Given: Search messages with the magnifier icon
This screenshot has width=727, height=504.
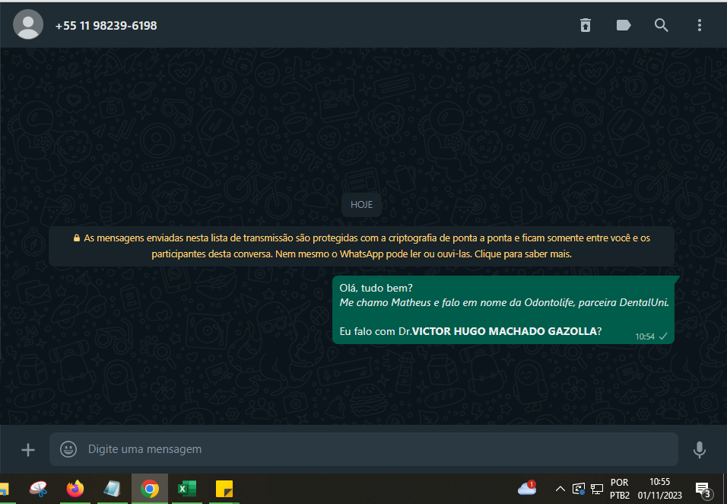Looking at the screenshot, I should click(661, 25).
